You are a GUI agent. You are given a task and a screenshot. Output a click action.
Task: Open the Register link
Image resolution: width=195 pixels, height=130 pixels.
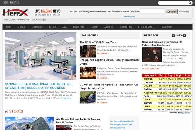pos(14,3)
